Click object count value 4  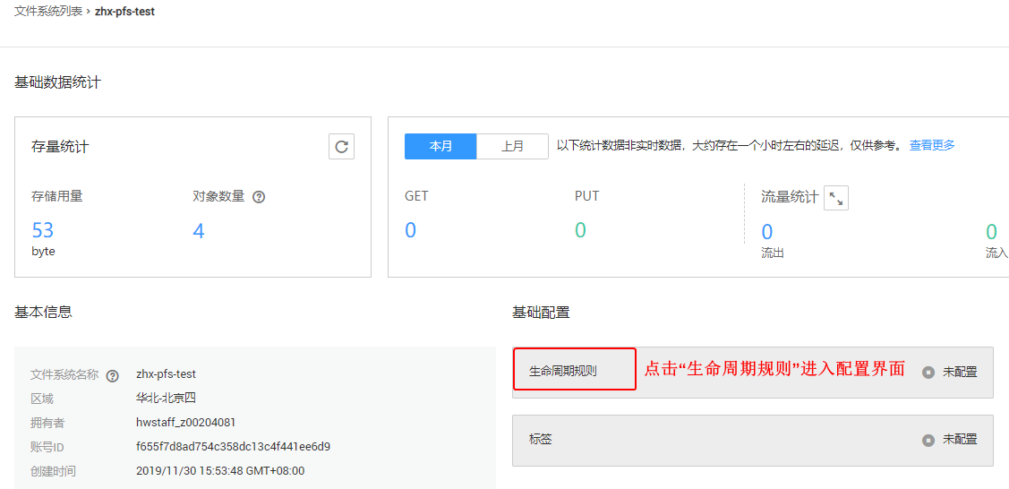199,231
